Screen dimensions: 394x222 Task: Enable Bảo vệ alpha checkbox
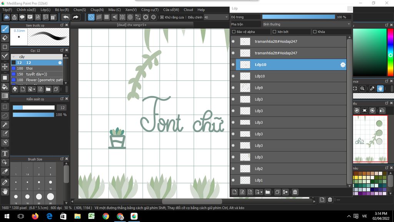click(234, 32)
